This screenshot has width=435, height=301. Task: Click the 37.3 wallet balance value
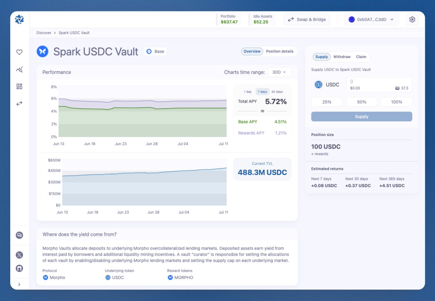405,88
